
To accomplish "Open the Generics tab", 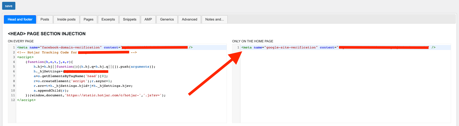I will point(167,19).
